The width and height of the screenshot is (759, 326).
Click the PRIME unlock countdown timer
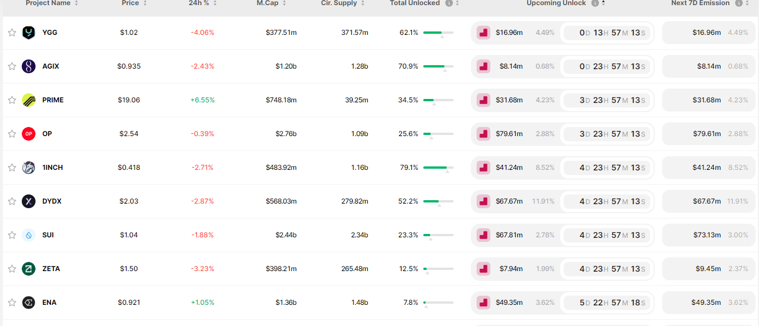point(607,100)
